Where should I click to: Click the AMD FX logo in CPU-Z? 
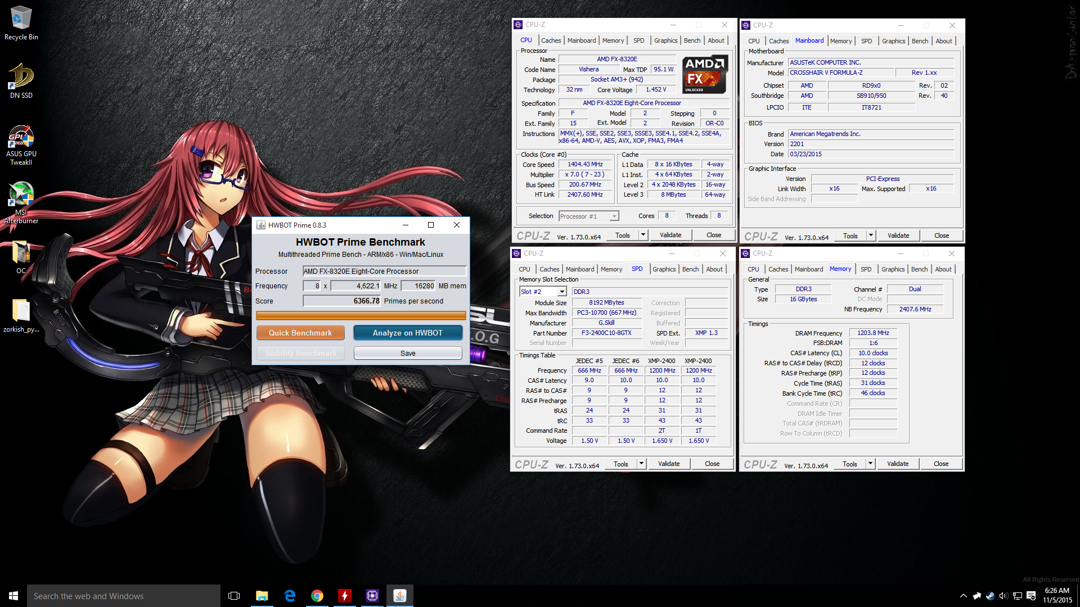(x=705, y=74)
